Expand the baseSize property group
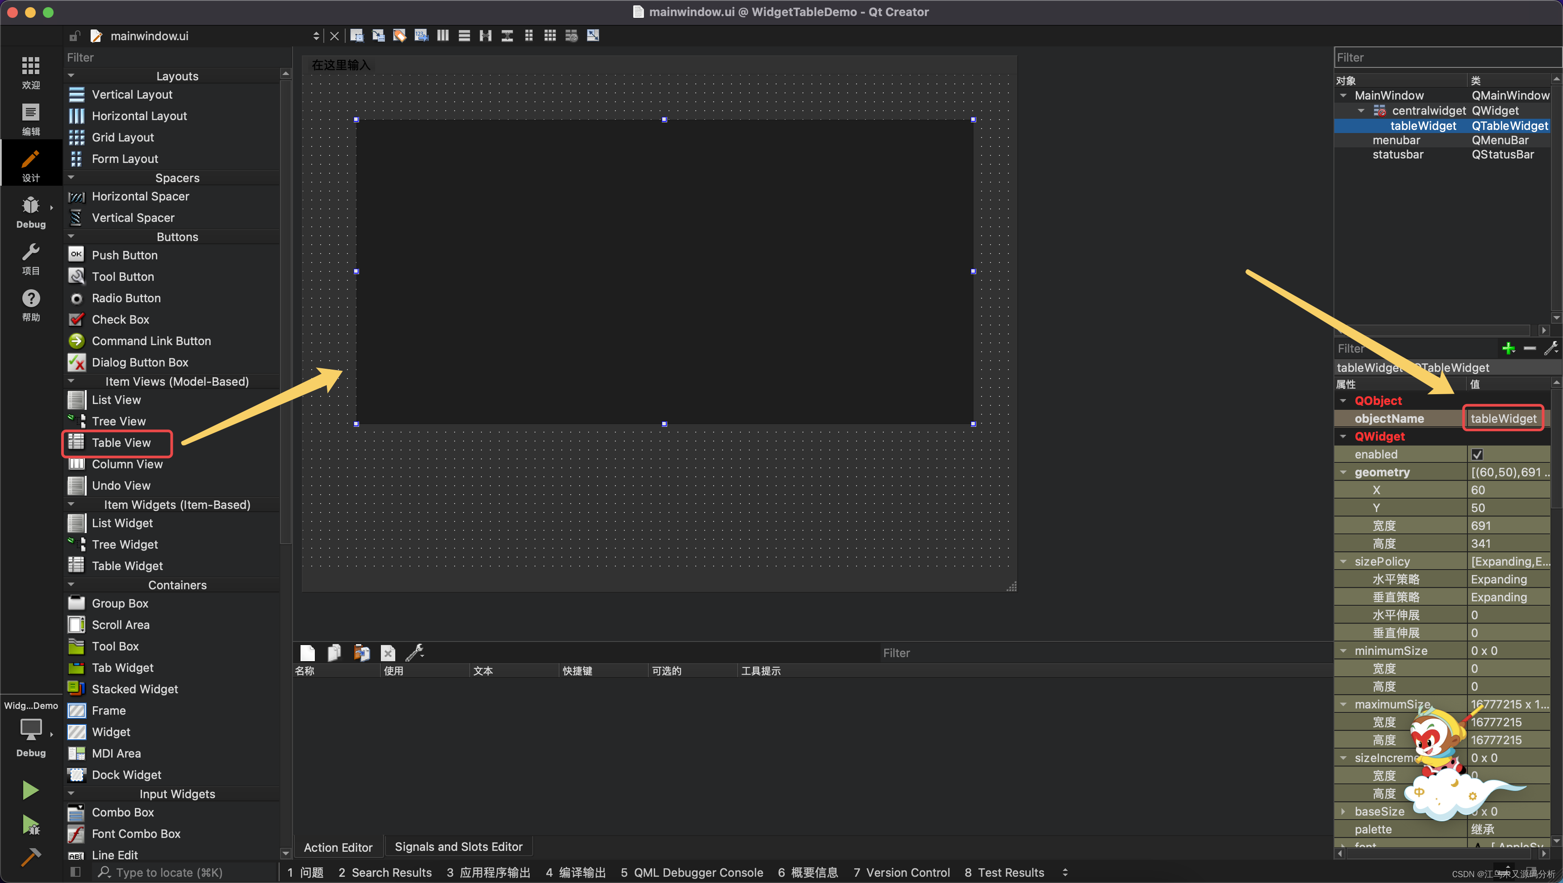1563x883 pixels. (x=1343, y=812)
